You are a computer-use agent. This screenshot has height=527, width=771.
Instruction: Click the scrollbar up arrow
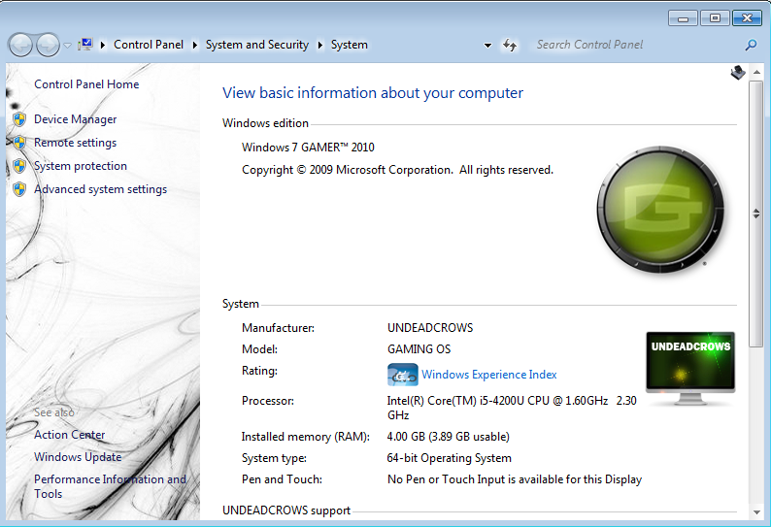point(756,72)
